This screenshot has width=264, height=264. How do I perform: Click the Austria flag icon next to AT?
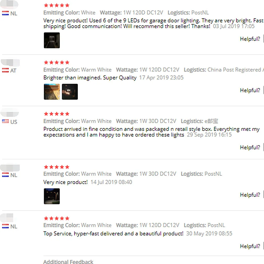point(5,70)
